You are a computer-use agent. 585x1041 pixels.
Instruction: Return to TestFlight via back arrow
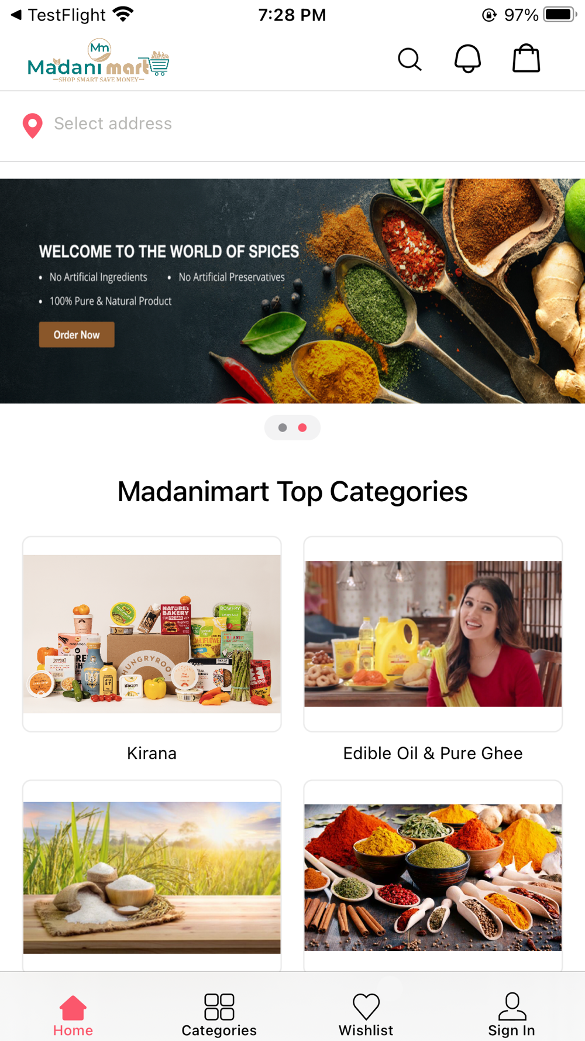point(16,15)
